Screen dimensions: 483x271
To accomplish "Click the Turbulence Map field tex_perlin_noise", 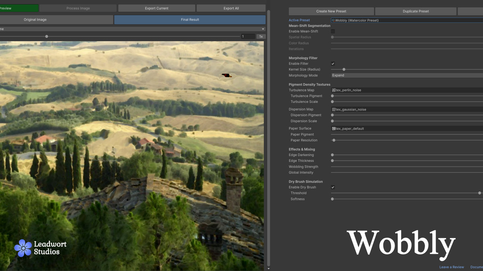I will pyautogui.click(x=407, y=90).
